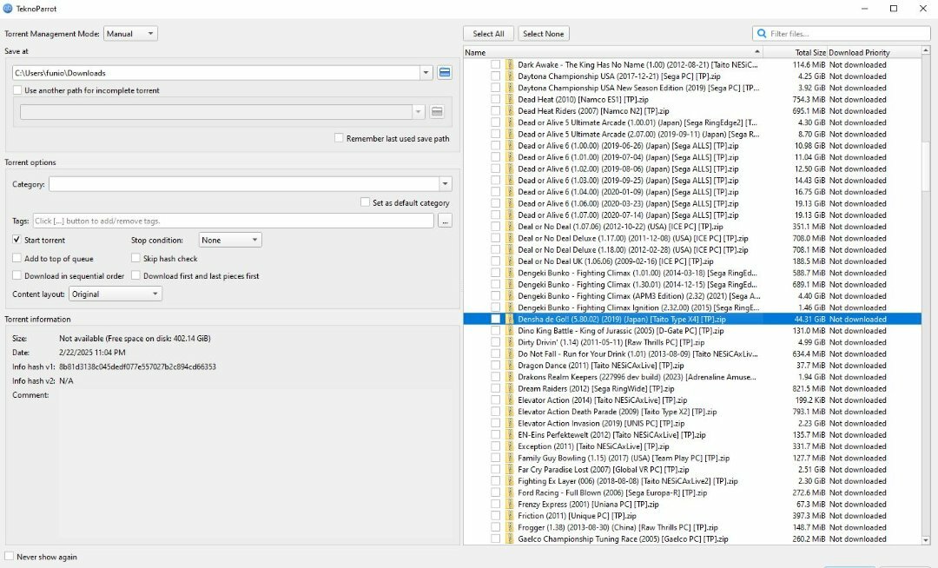
Task: Click the zip icon beside Dino King Battle
Action: coord(510,331)
